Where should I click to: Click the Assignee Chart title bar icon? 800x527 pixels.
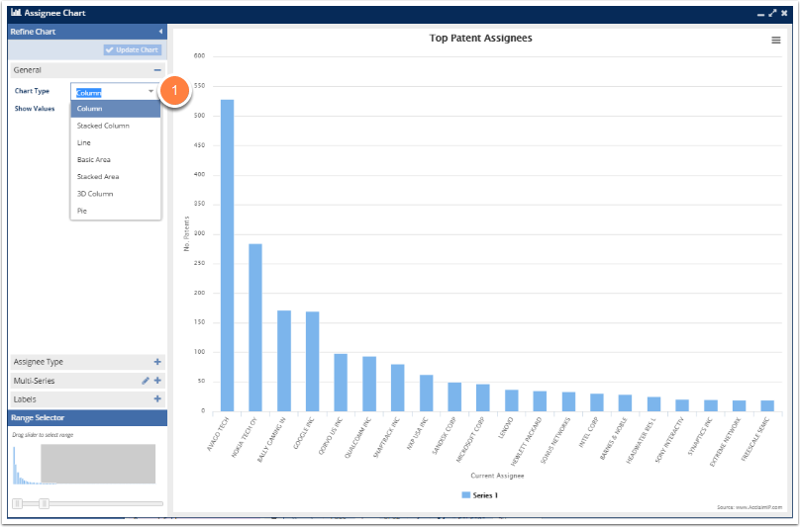pos(16,13)
